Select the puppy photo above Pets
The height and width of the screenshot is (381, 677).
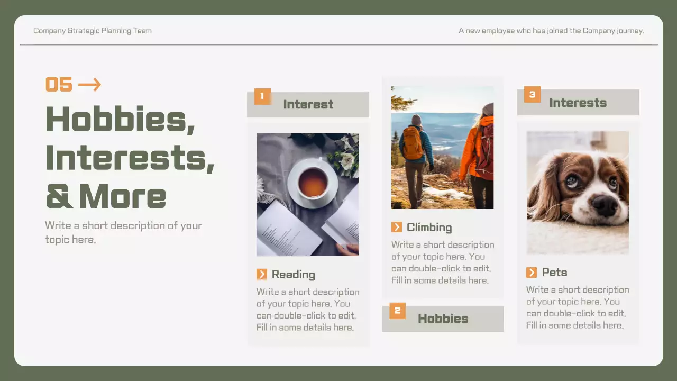tap(578, 193)
